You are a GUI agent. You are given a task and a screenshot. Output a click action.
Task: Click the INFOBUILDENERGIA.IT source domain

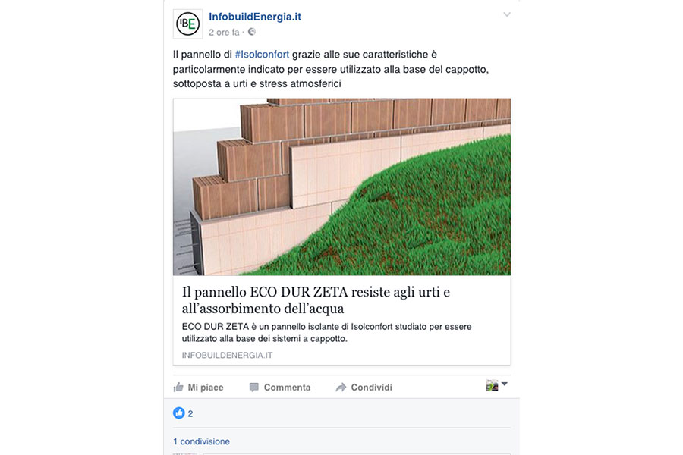227,356
